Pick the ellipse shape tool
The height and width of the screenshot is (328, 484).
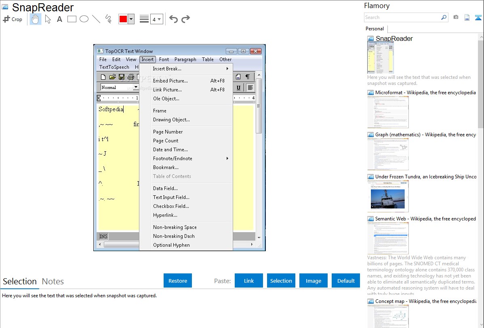pos(84,19)
